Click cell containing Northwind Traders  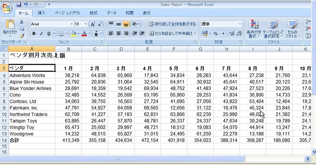32,114
